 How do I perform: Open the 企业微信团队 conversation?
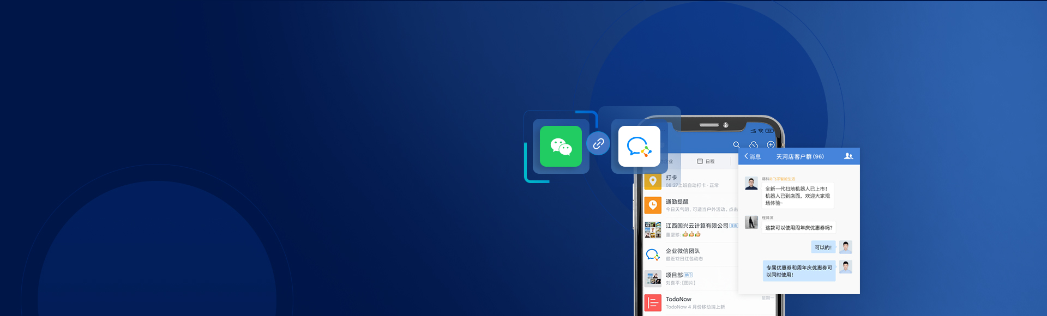point(691,254)
